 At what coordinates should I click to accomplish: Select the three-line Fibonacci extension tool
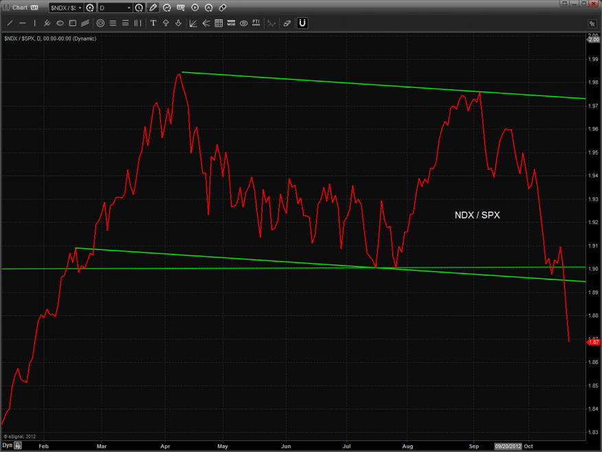[125, 23]
